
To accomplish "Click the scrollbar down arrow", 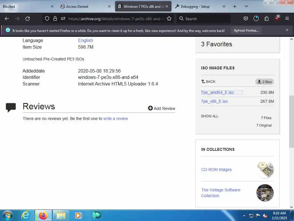I will coord(291,207).
